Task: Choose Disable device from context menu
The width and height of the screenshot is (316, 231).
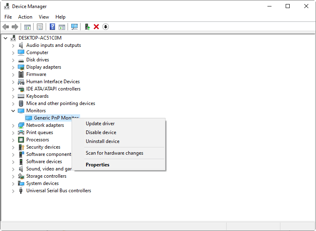Action: pyautogui.click(x=119, y=132)
